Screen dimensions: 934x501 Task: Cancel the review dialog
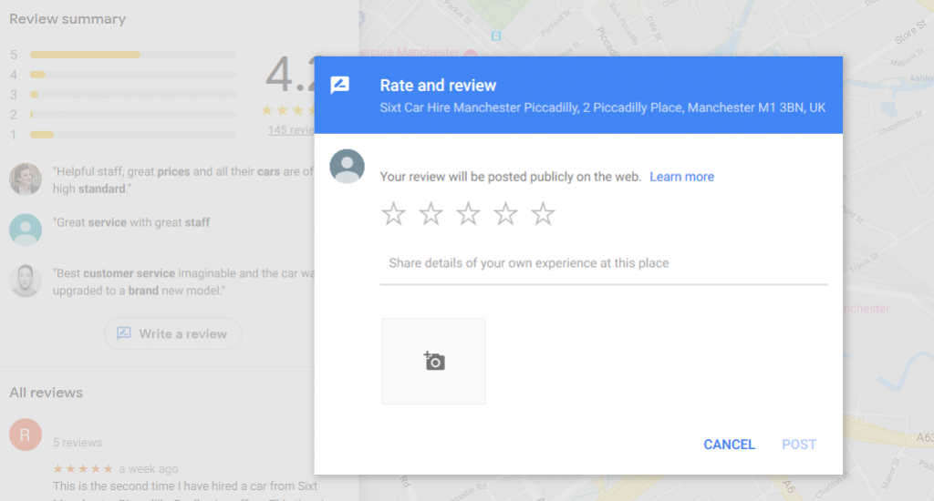(x=729, y=445)
